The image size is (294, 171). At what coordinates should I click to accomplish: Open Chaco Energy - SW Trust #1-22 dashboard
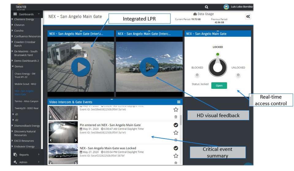25,75
